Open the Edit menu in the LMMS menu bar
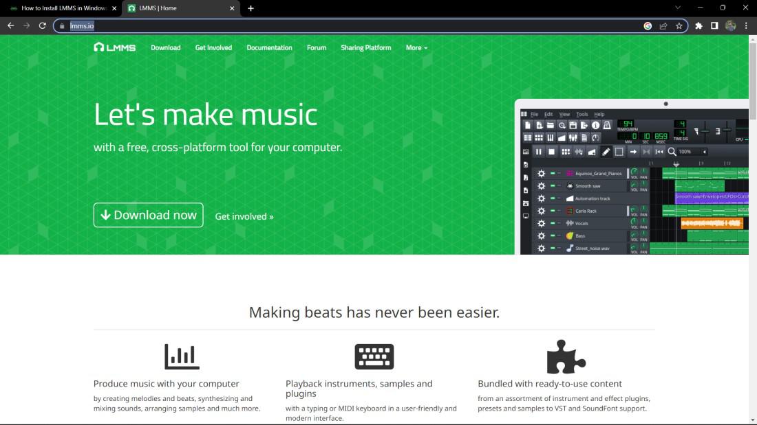 click(548, 114)
